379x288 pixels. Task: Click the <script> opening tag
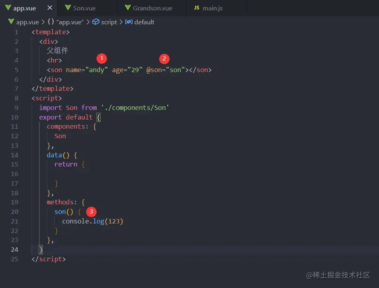47,98
